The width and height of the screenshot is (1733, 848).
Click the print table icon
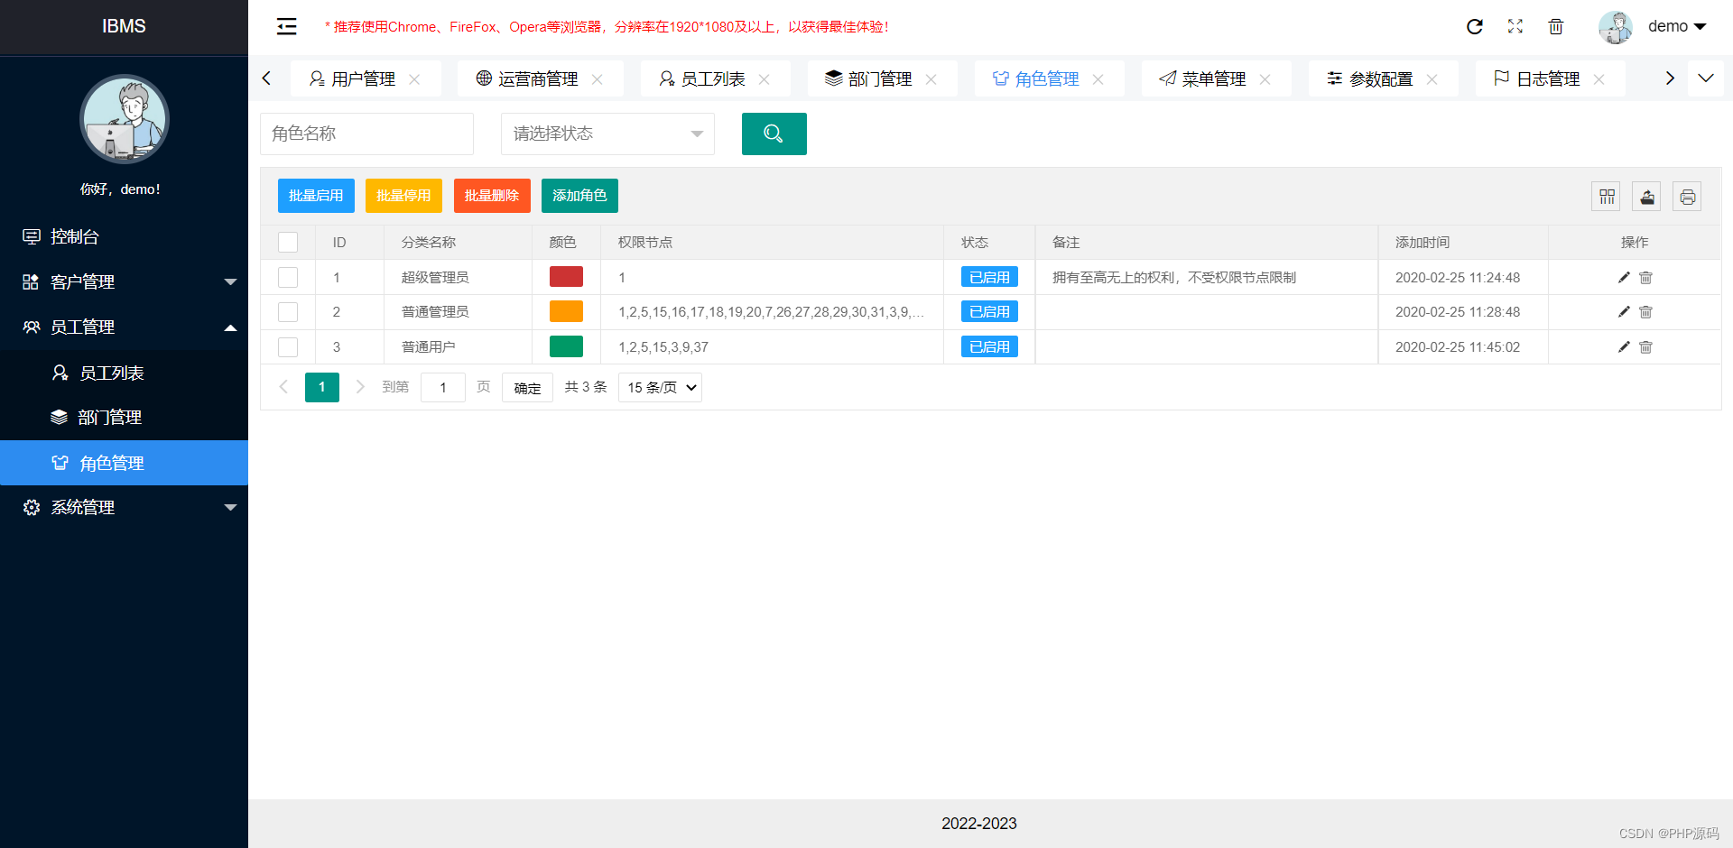[x=1687, y=197]
